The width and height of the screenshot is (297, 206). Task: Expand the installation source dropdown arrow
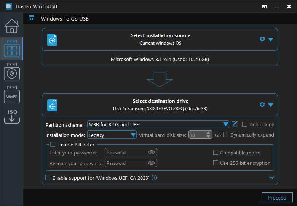pos(271,39)
